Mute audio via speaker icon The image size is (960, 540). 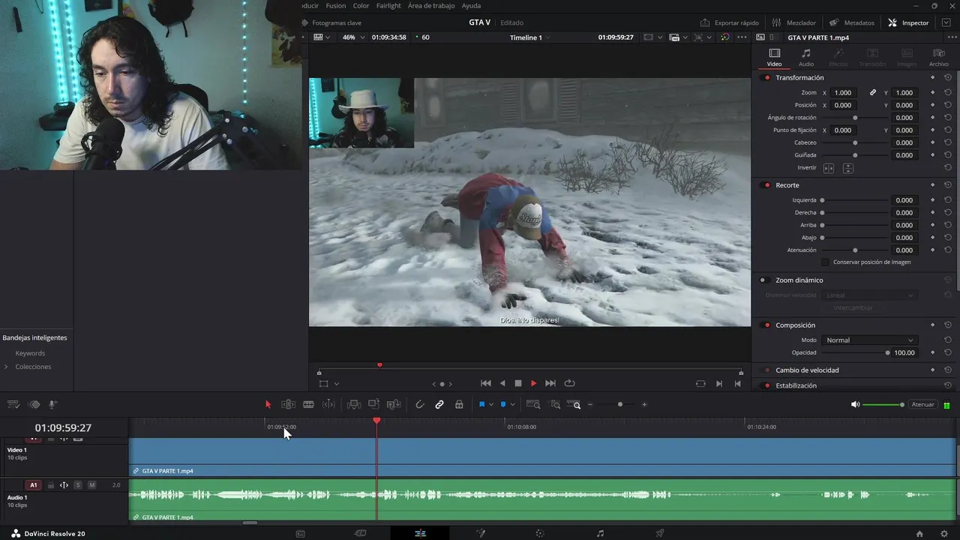[x=855, y=404]
